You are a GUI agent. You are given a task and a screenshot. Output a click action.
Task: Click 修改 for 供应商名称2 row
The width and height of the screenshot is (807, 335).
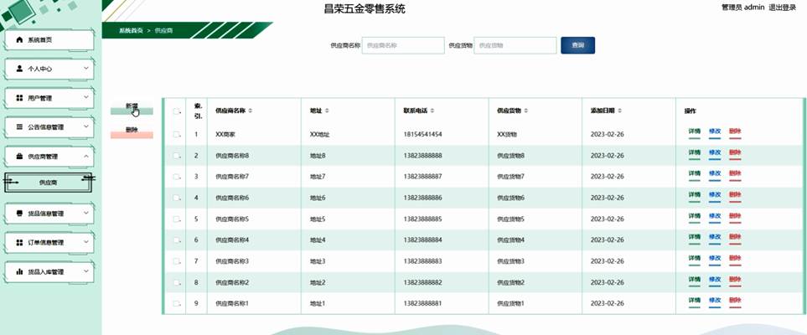click(714, 281)
